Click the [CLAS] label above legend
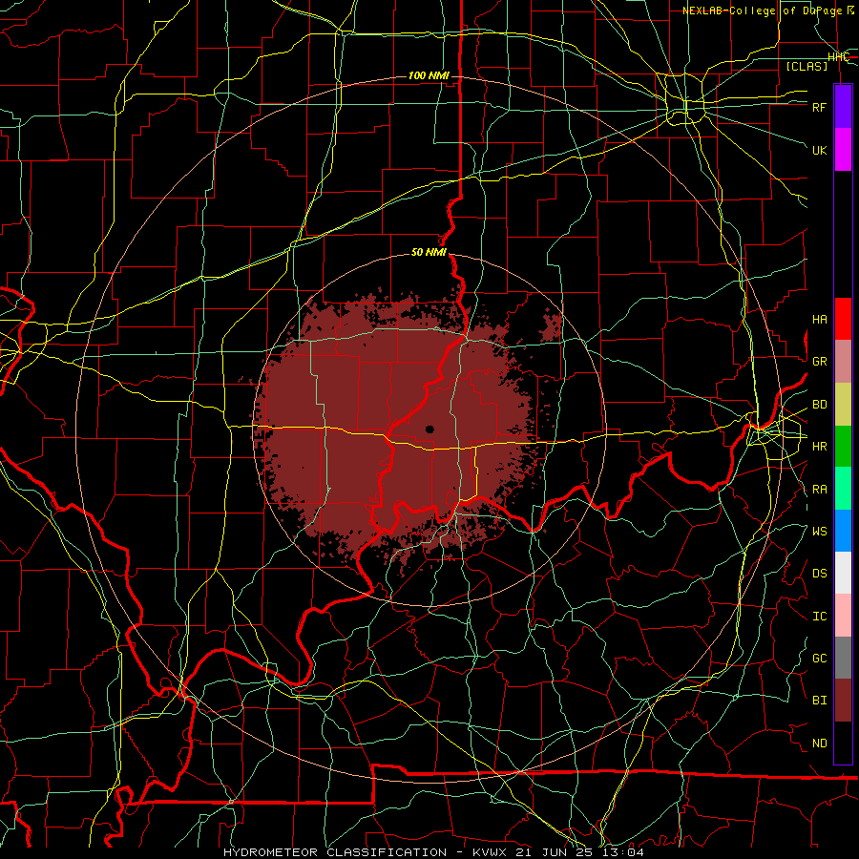The height and width of the screenshot is (859, 859). [x=807, y=66]
